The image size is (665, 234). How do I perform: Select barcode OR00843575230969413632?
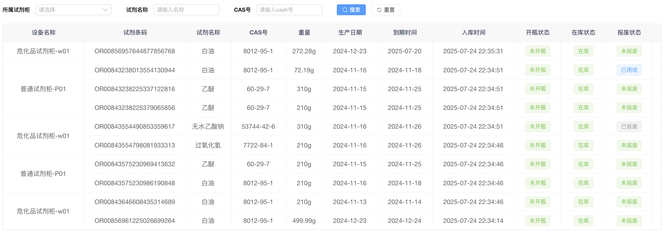click(x=135, y=164)
